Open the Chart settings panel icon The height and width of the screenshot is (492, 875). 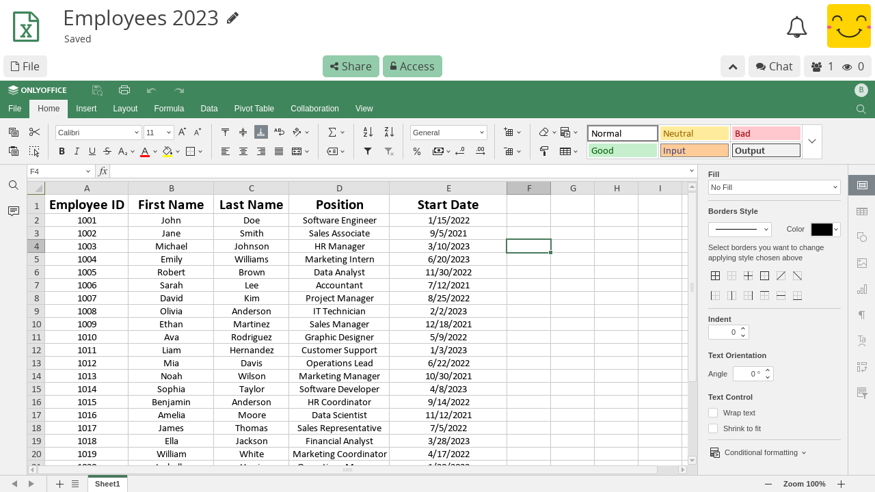[862, 289]
